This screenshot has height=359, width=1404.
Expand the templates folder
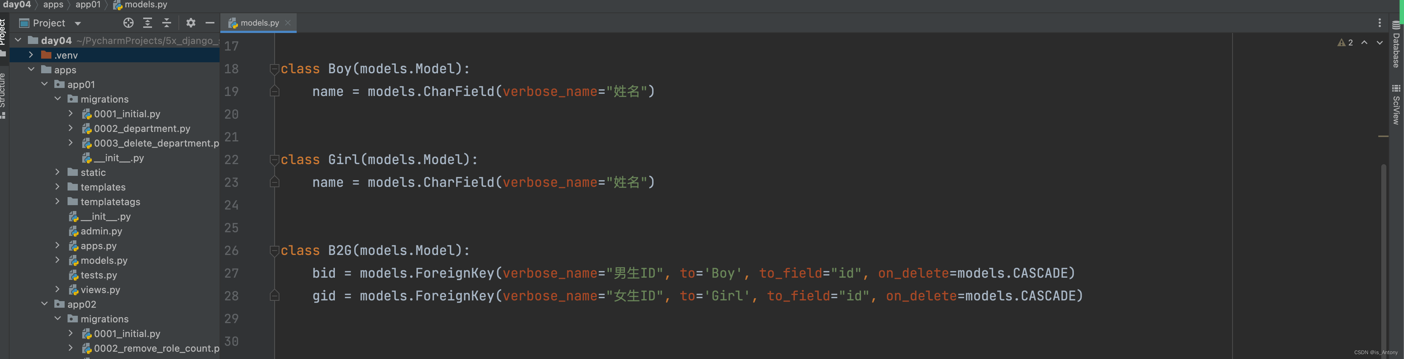(58, 186)
